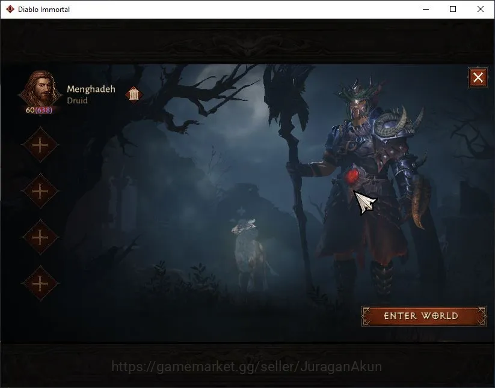Image resolution: width=495 pixels, height=388 pixels.
Task: Close the character select screen with red X
Action: [478, 77]
